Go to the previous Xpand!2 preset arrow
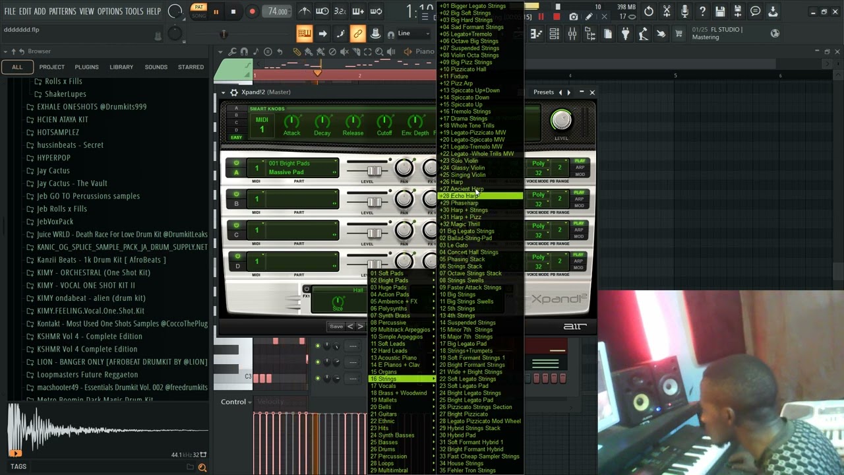The height and width of the screenshot is (475, 844). click(x=350, y=327)
